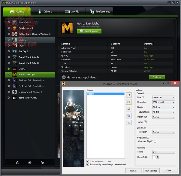Viewport: 181px width, 176px height.
Task: Click Call of Duty: Modern Warfare 3 icon
Action: 14,34
